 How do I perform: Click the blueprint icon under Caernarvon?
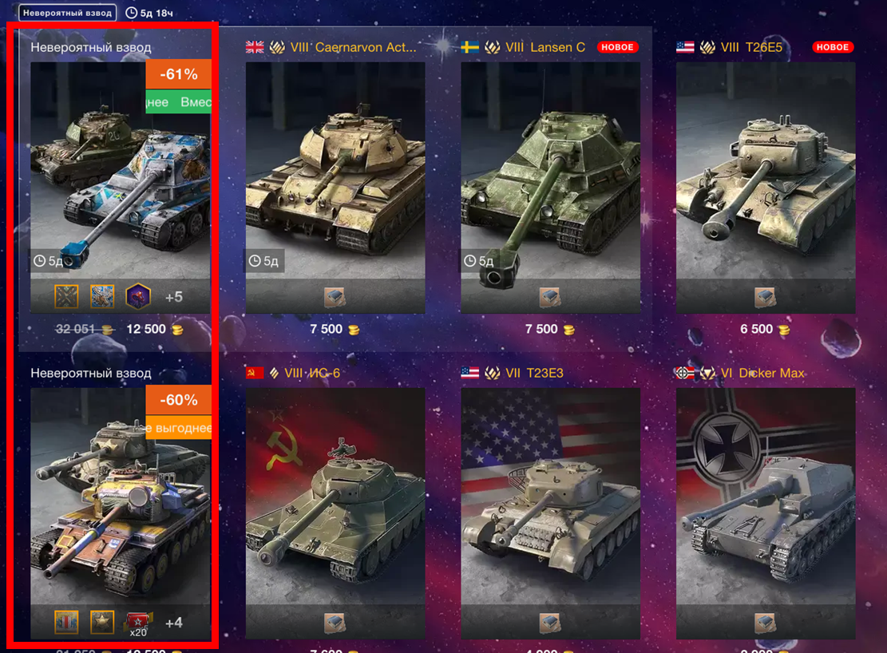click(335, 297)
